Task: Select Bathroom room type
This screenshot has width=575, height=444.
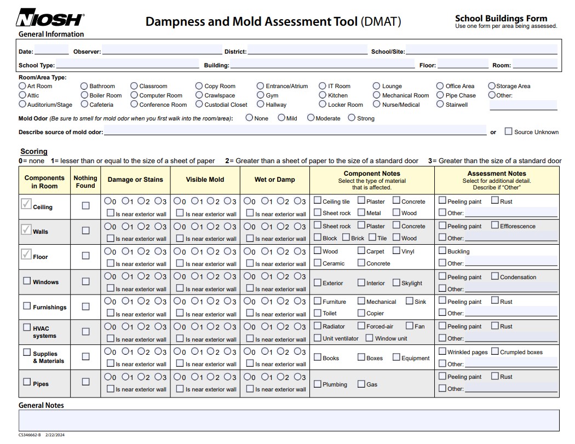Action: pos(84,86)
